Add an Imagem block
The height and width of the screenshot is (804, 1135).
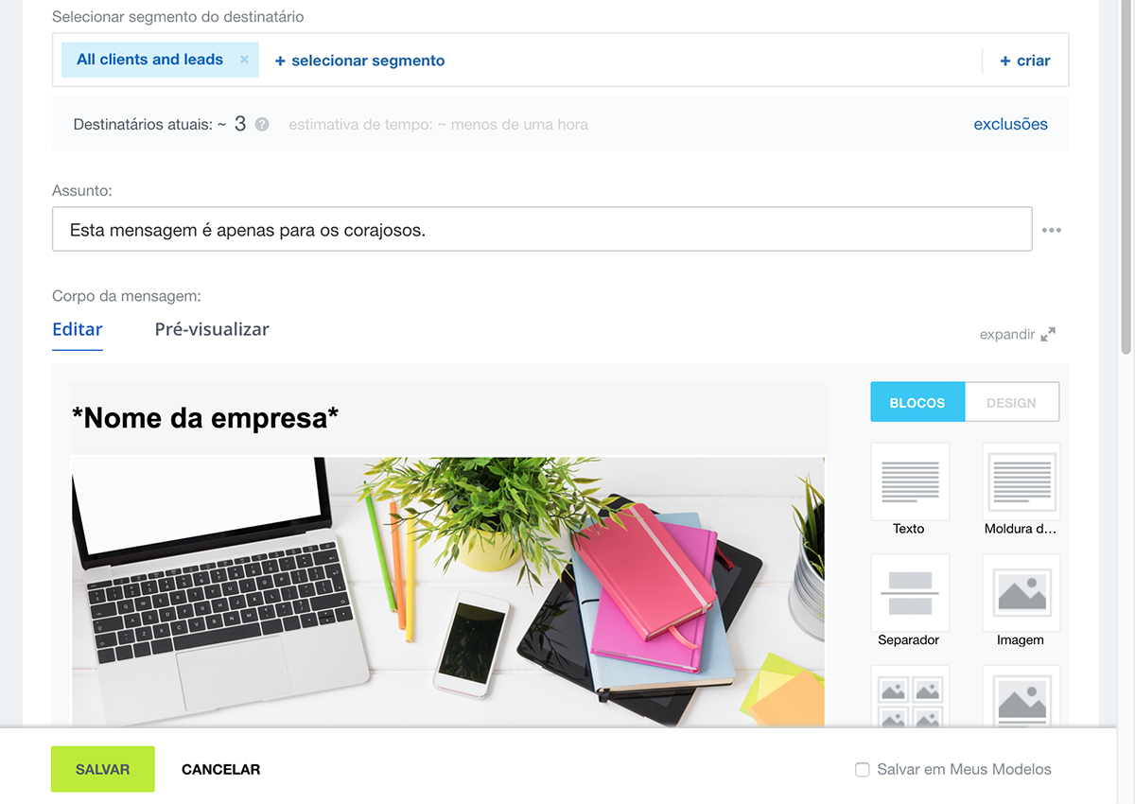pyautogui.click(x=1021, y=593)
